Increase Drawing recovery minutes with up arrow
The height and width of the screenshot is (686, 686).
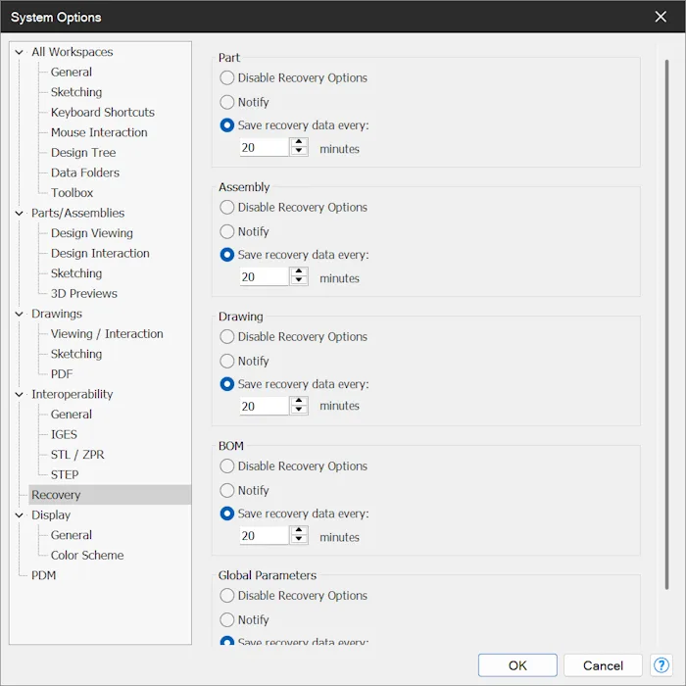[299, 401]
